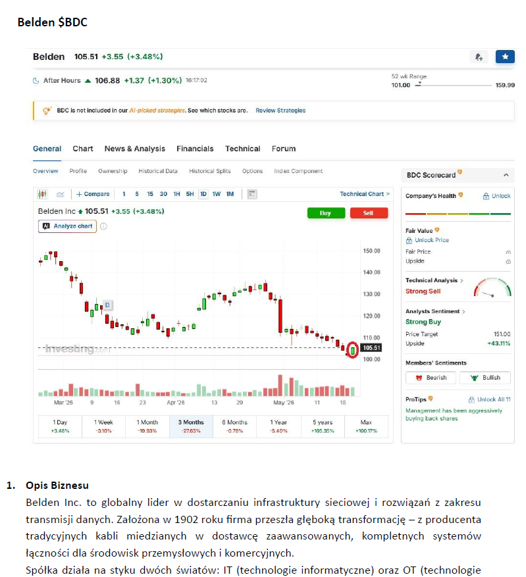Vote Bearish in Members' Sentiments
Screen dimensions: 526x577
(431, 378)
